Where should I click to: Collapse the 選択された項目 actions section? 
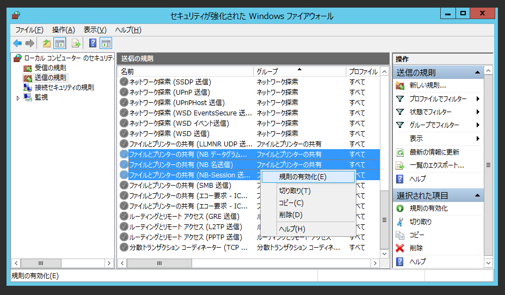click(x=477, y=195)
